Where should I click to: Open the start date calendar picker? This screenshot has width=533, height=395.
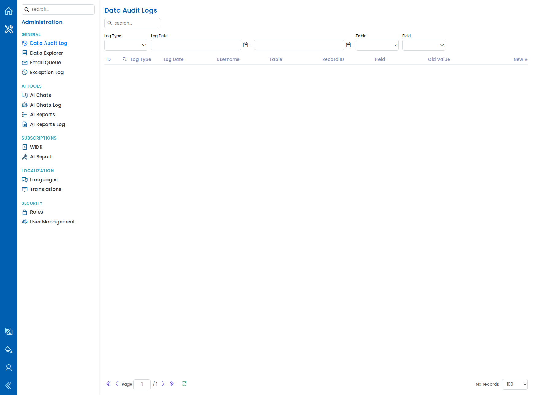245,45
